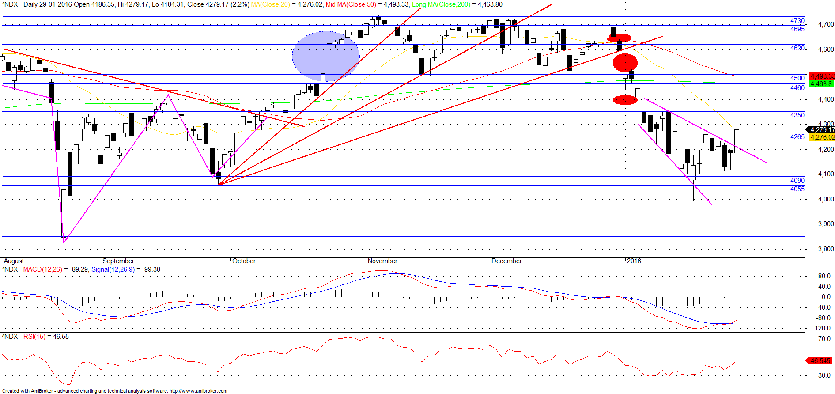835x394 pixels.
Task: Click the 4090 support level label
Action: [797, 181]
